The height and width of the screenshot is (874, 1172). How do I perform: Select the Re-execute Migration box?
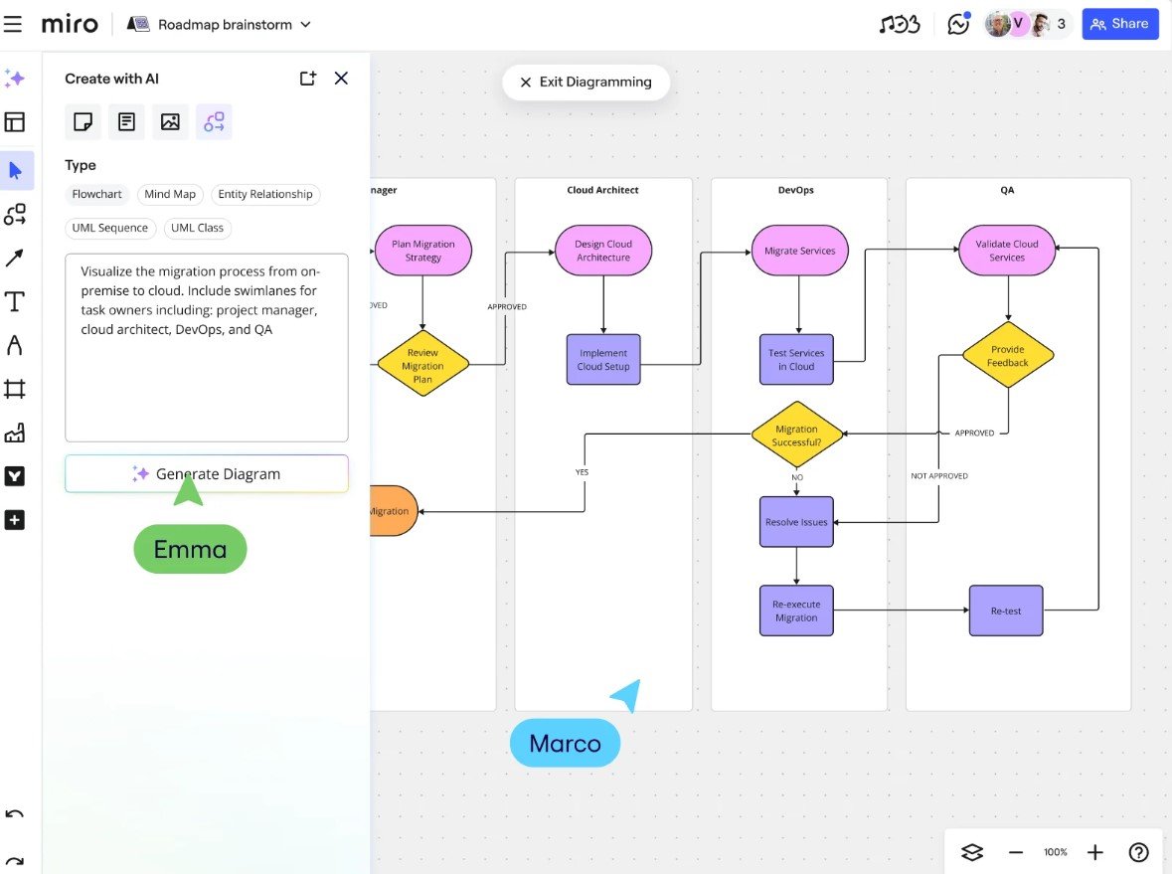[x=796, y=611]
